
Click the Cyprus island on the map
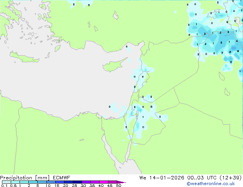tap(114, 65)
